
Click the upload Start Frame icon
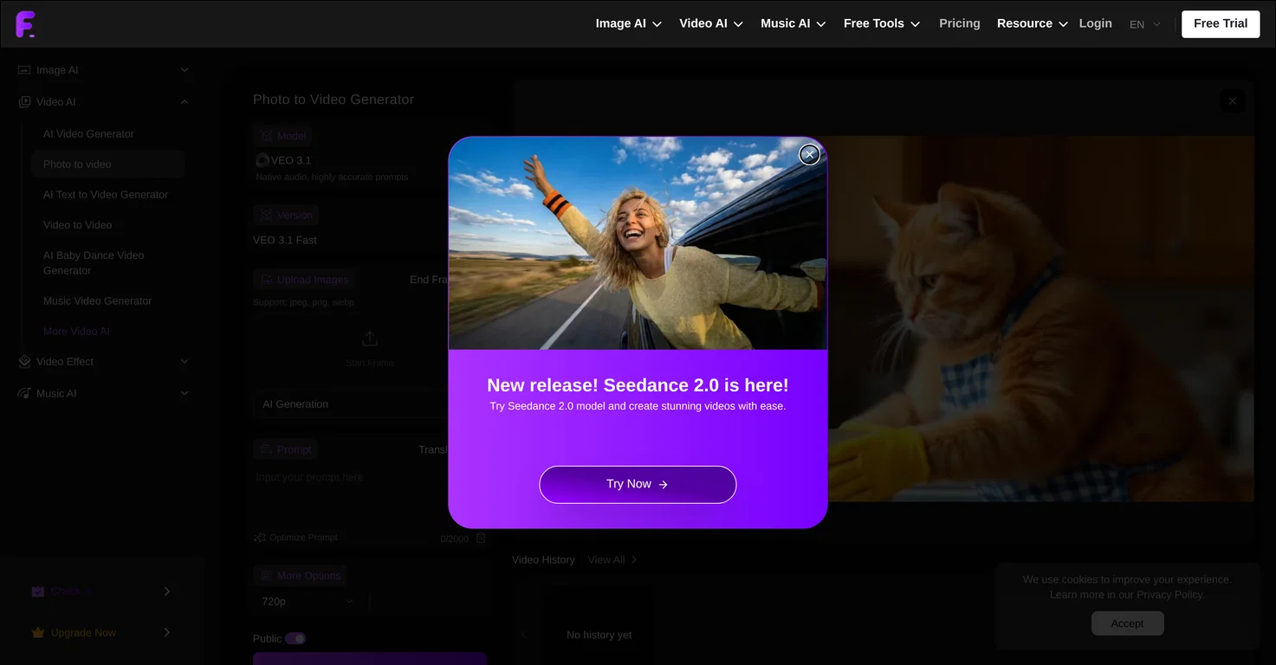(x=370, y=339)
